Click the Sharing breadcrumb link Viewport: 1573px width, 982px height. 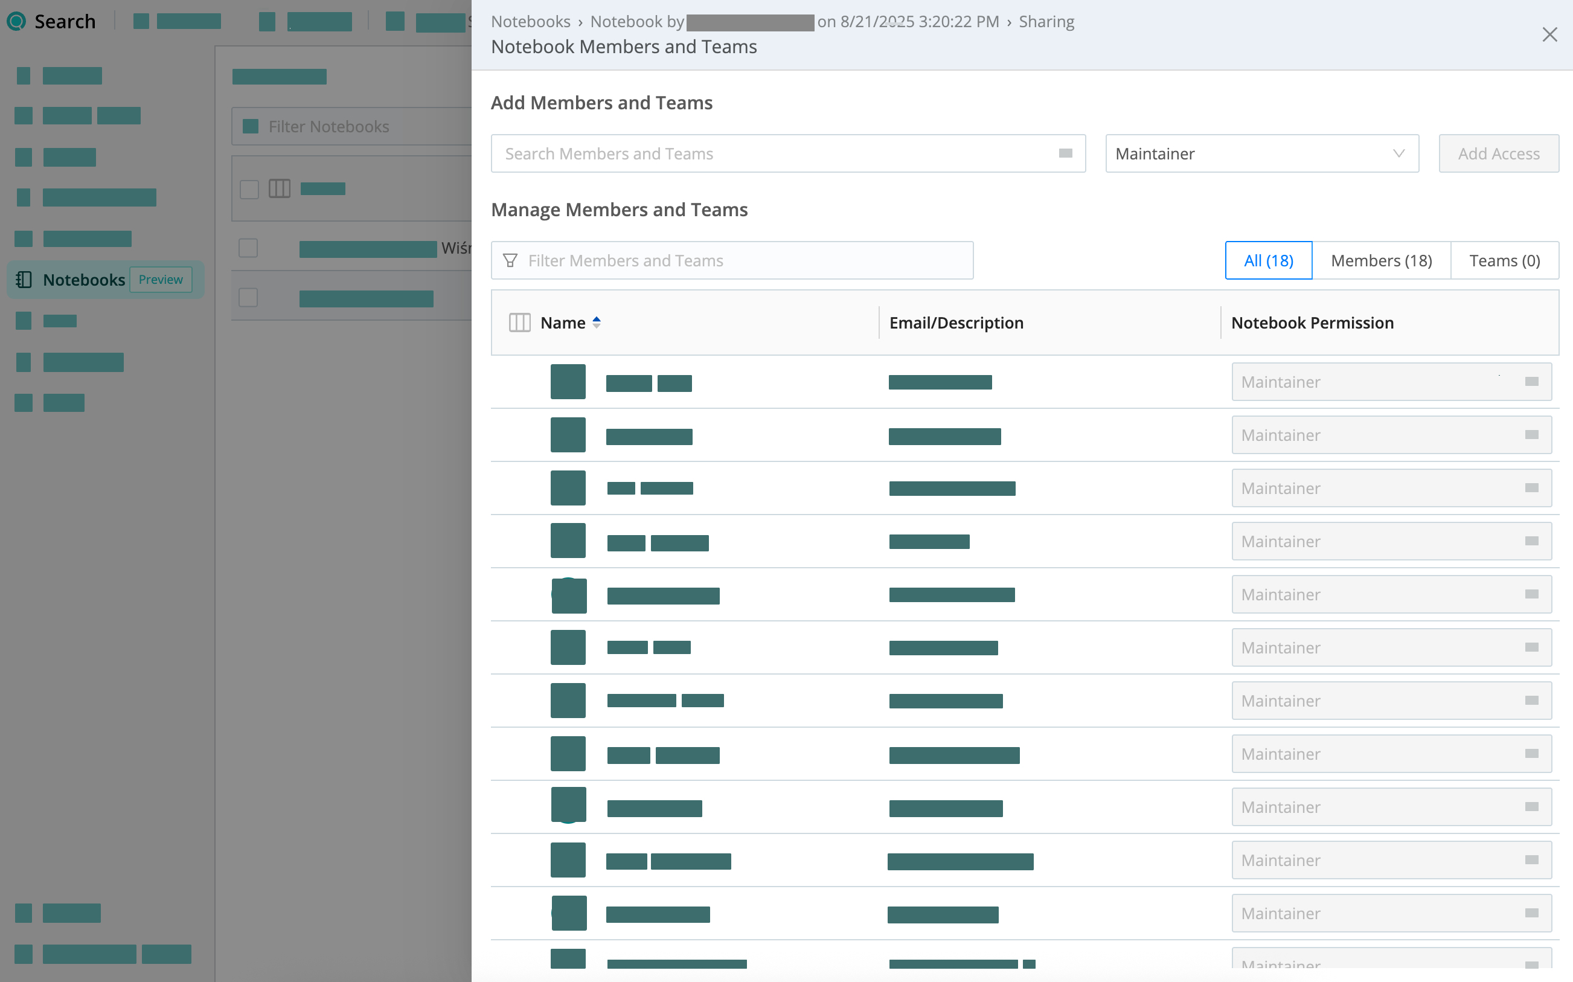[1046, 21]
